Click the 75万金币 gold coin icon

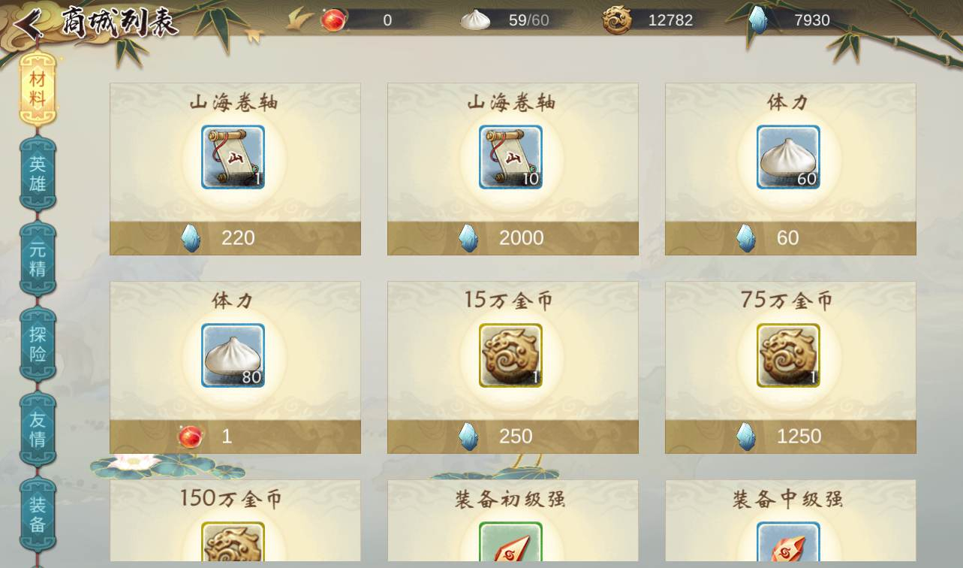point(788,355)
